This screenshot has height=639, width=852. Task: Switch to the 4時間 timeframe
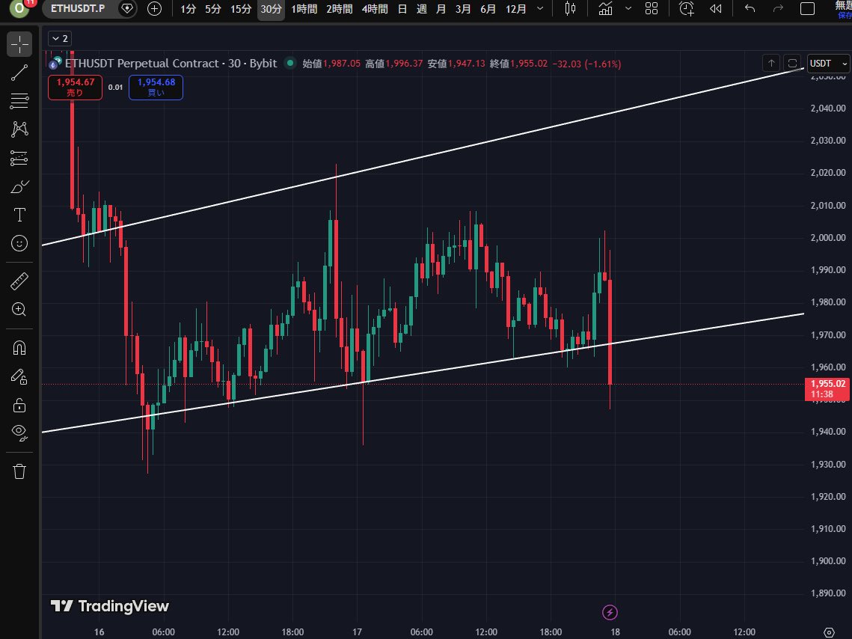tap(375, 9)
